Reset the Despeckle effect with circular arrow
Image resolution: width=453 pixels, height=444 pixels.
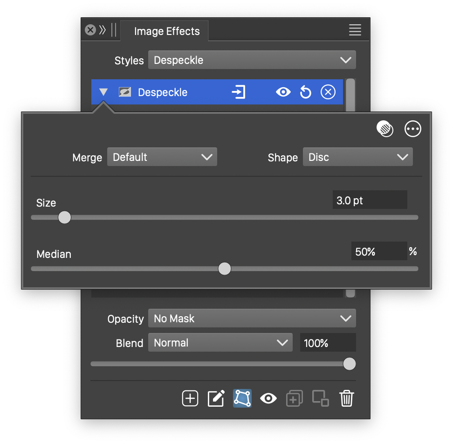tap(305, 92)
